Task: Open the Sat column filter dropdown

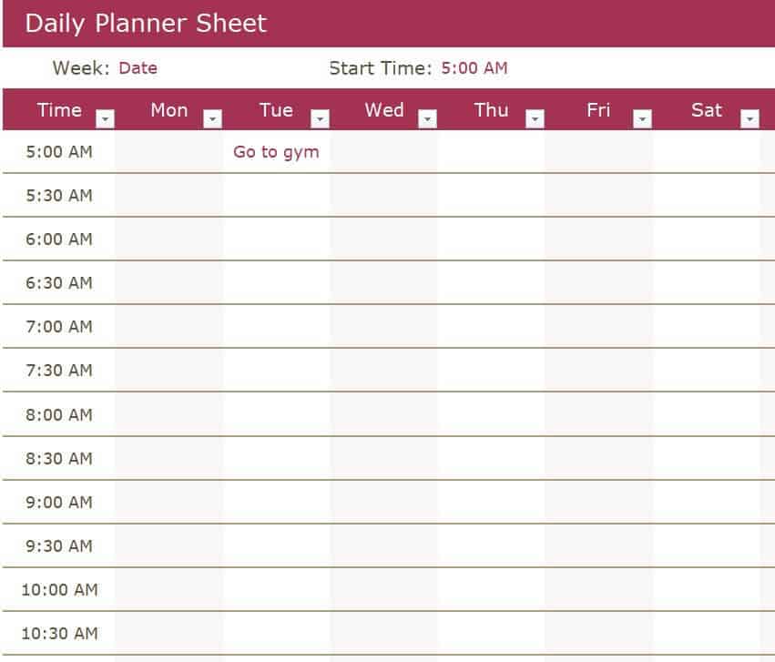Action: point(750,119)
